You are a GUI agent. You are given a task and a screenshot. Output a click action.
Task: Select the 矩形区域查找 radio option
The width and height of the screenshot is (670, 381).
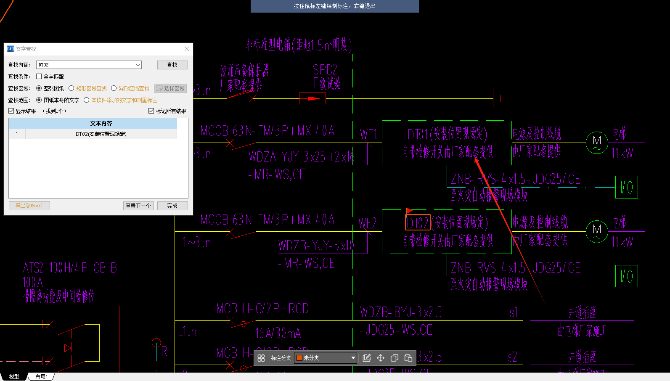72,88
